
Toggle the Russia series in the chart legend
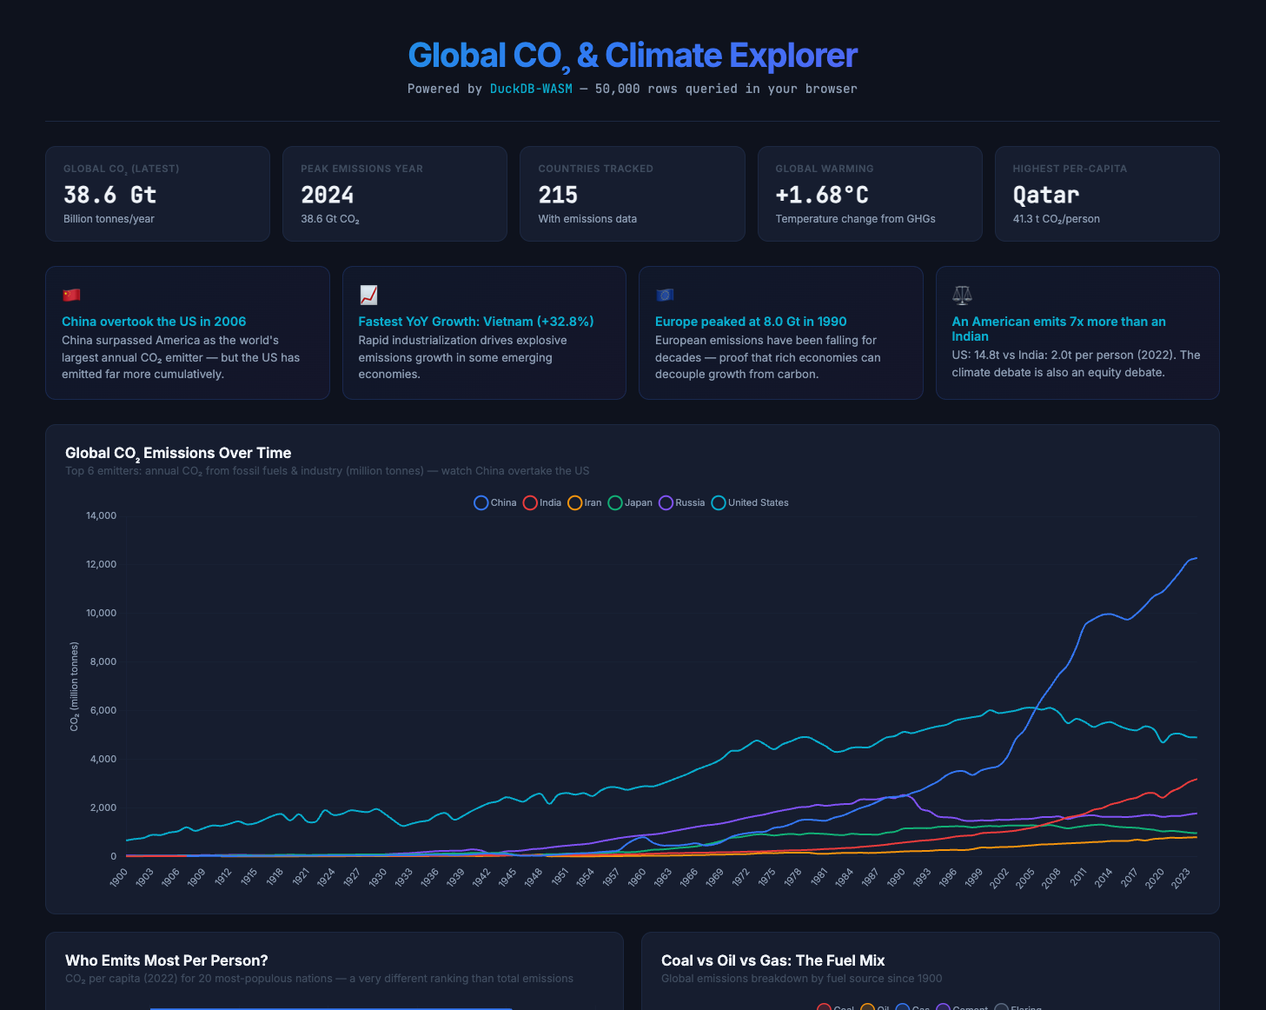[681, 502]
